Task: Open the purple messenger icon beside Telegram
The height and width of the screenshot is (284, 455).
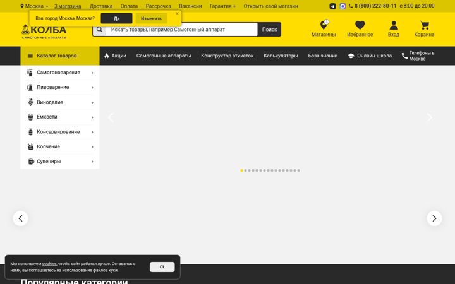Action: 343,6
